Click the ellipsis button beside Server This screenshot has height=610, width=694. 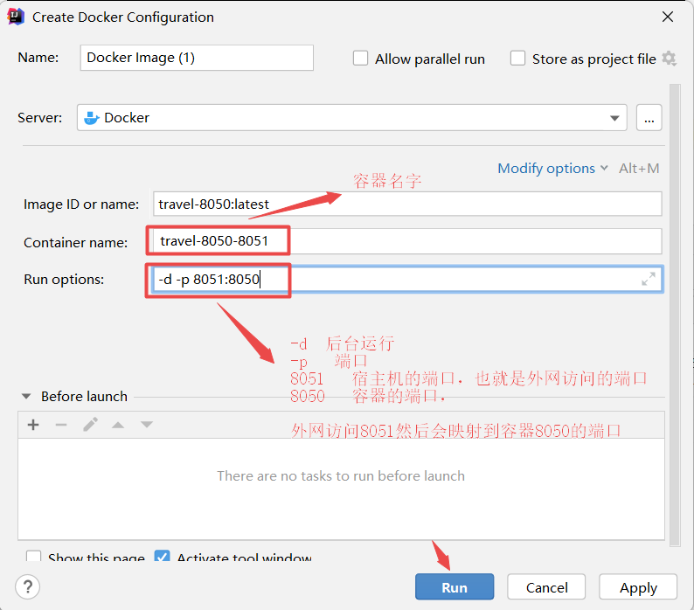coord(649,118)
